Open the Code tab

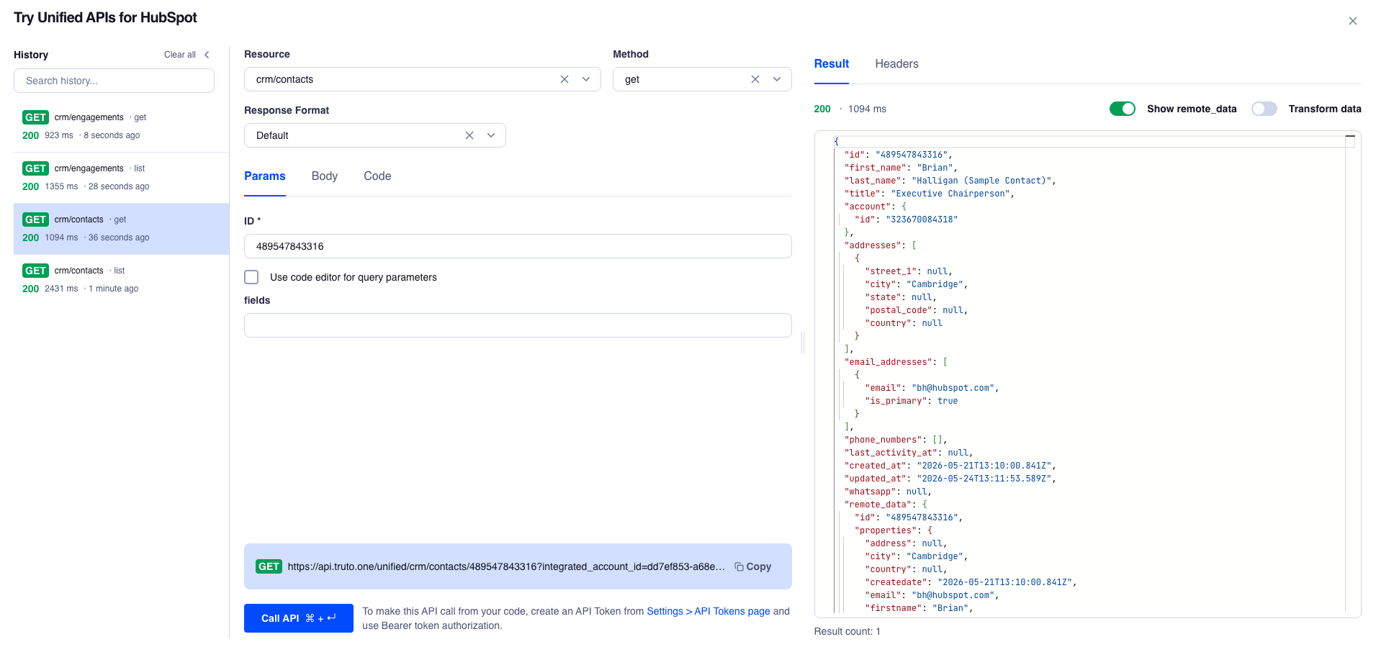(377, 176)
